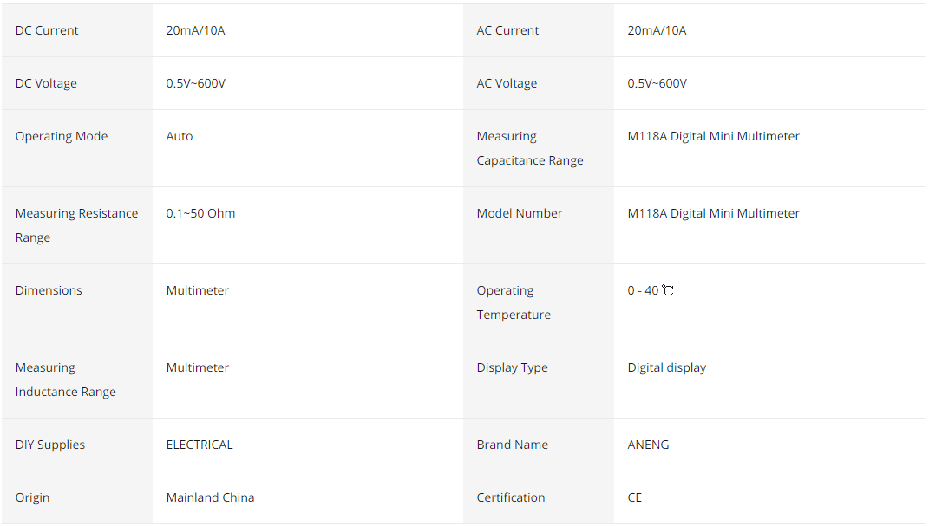Select the CE certification value

635,497
